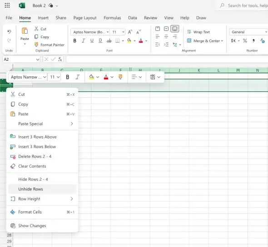The width and height of the screenshot is (268, 247).
Task: Toggle Italic in mini toolbar
Action: tap(78, 77)
